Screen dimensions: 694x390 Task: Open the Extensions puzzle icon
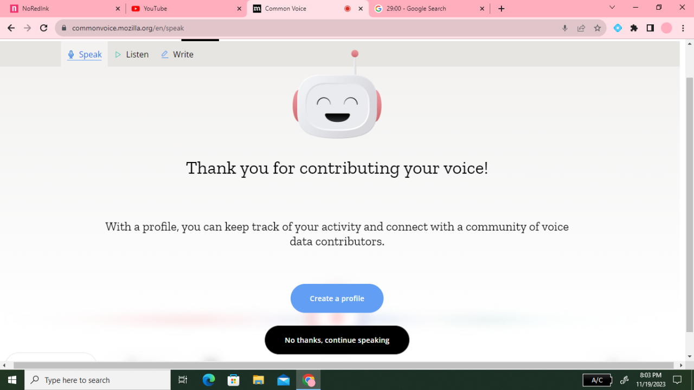click(x=634, y=28)
